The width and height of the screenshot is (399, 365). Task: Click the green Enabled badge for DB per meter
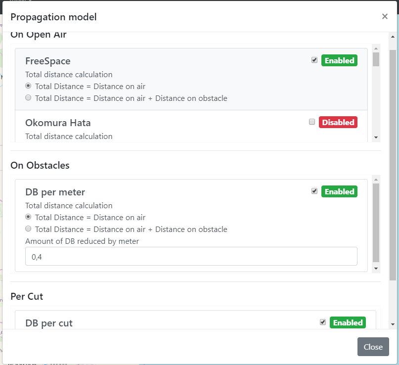pyautogui.click(x=339, y=192)
